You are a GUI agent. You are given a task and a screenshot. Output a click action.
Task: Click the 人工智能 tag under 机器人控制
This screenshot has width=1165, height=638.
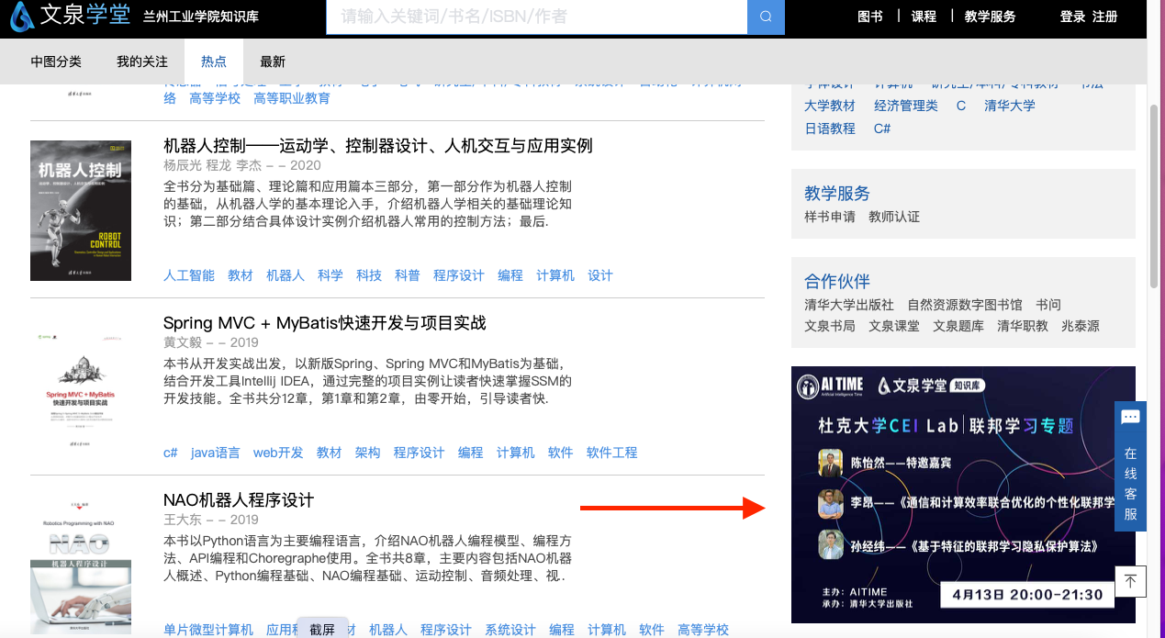tap(189, 275)
